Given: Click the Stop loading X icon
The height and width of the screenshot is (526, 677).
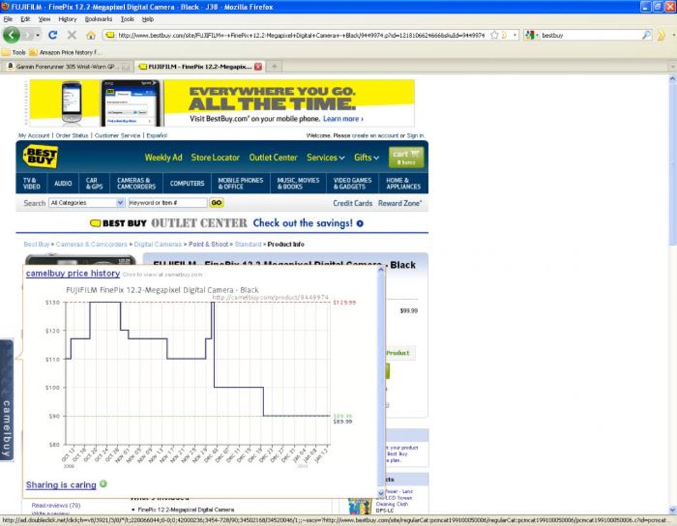Looking at the screenshot, I should point(72,35).
